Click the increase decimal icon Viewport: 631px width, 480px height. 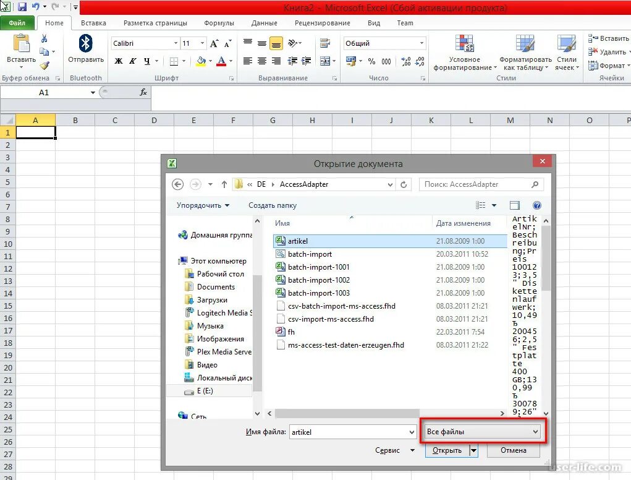406,61
